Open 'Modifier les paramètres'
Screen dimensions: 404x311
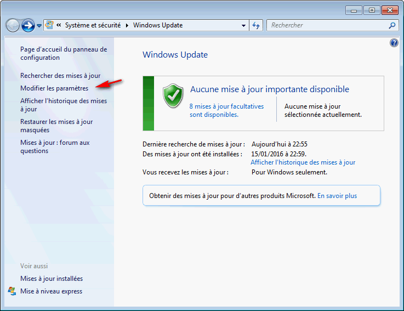point(54,88)
